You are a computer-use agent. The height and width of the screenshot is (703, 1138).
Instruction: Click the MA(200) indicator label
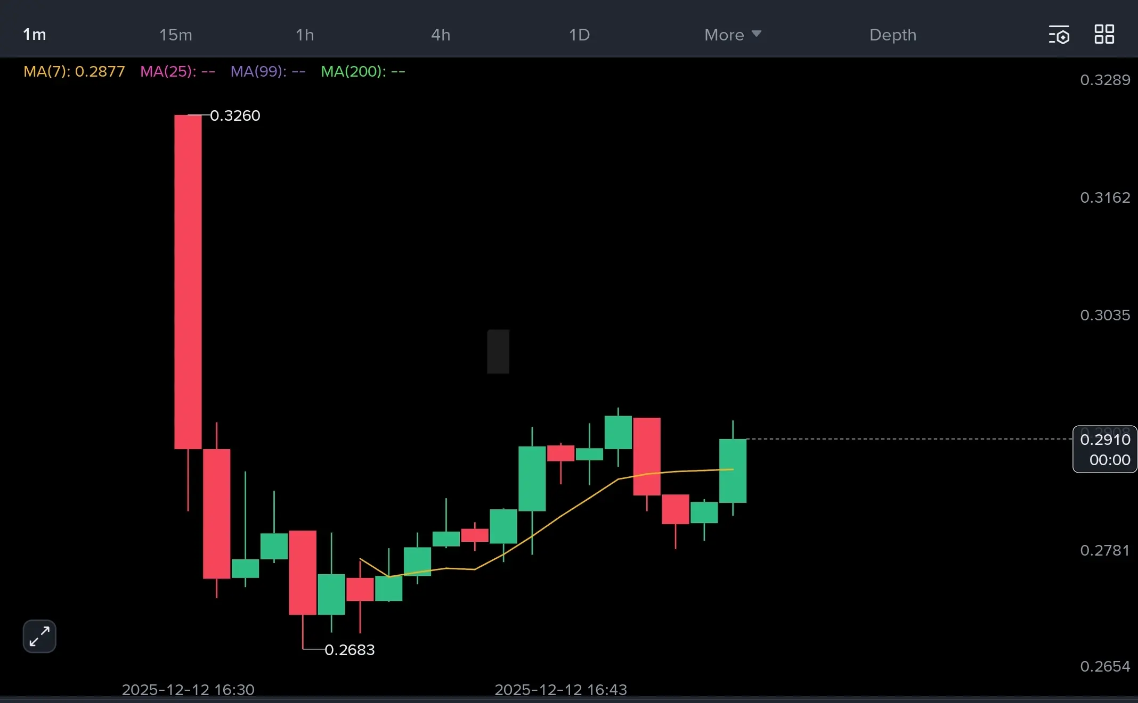pyautogui.click(x=363, y=71)
